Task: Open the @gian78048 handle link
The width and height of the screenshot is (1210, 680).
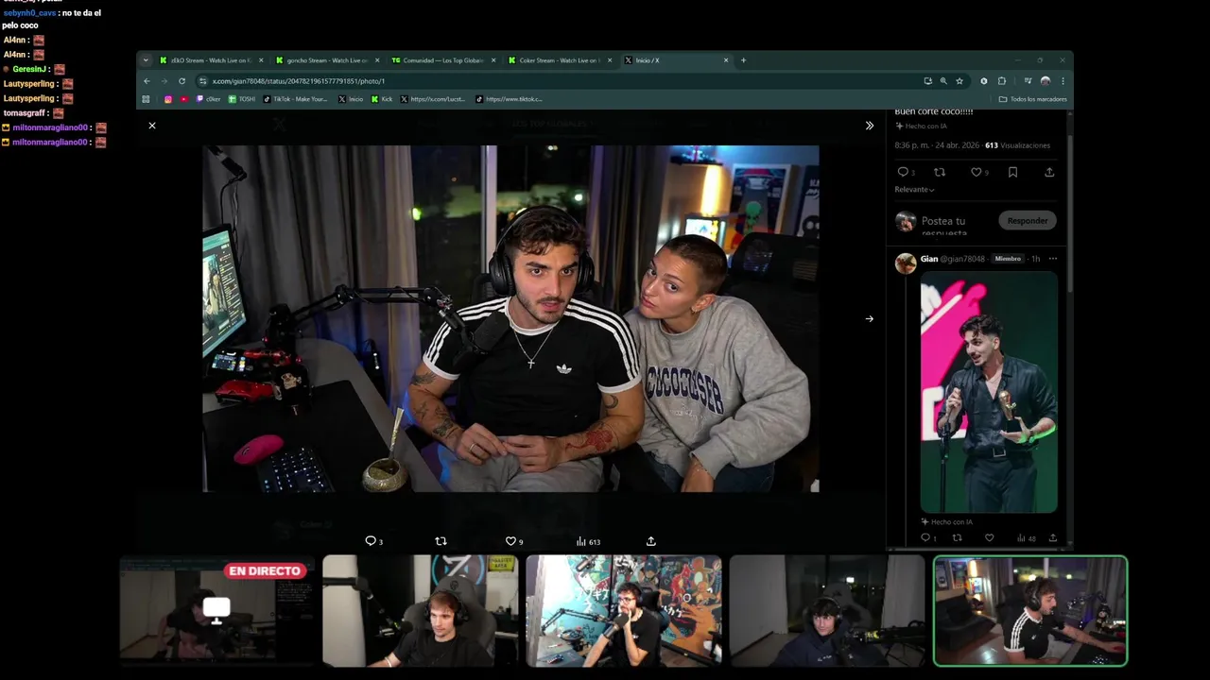Action: (963, 259)
